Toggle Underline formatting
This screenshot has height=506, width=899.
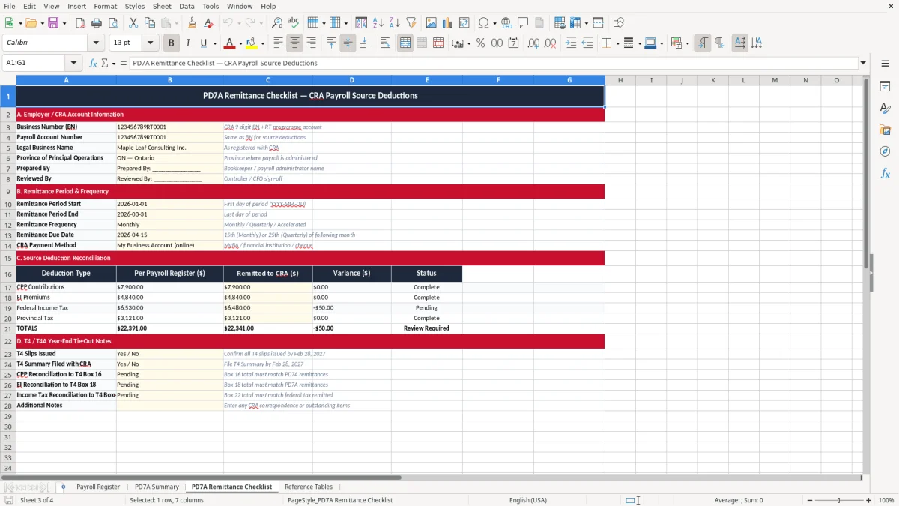[x=204, y=43]
